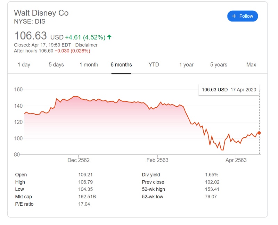Click the green up arrow icon
The width and height of the screenshot is (278, 225).
click(x=109, y=37)
